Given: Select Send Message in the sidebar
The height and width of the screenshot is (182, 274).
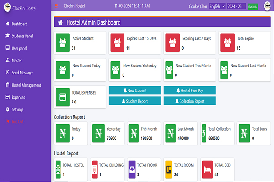Looking at the screenshot, I should coord(22,73).
